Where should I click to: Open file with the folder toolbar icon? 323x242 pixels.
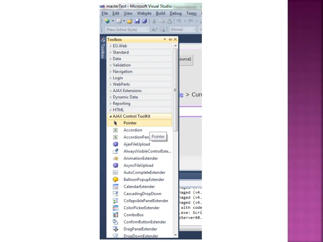[130, 21]
